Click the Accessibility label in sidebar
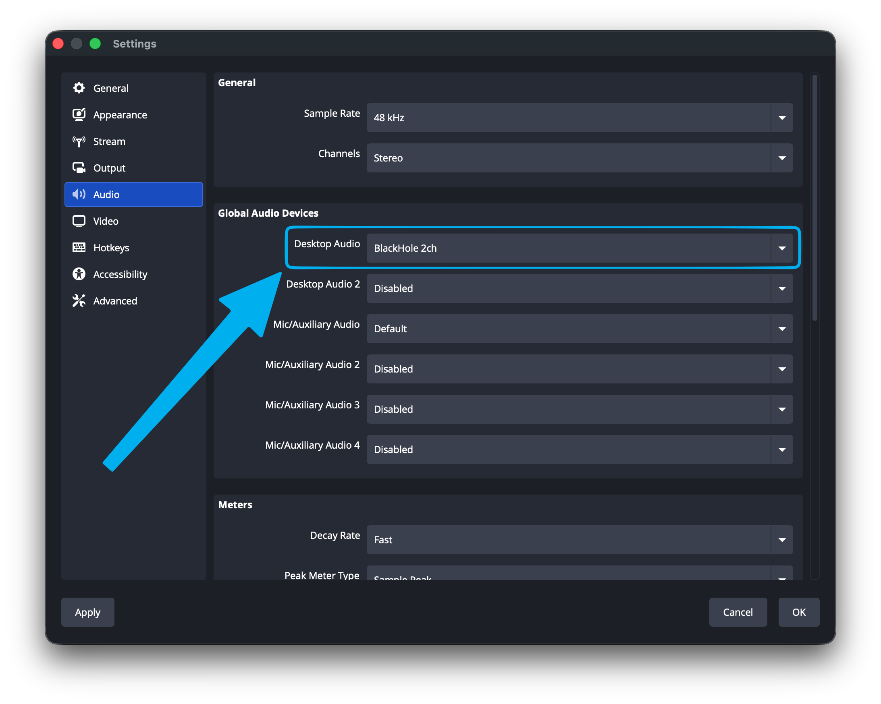 pyautogui.click(x=120, y=274)
